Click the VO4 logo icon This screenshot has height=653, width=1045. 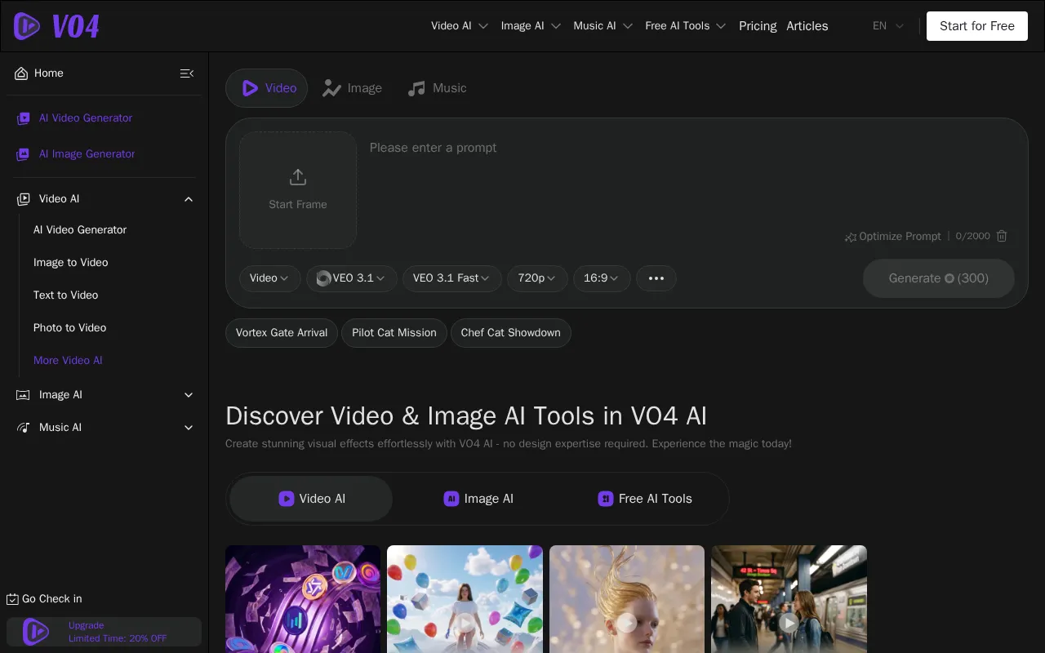click(27, 26)
